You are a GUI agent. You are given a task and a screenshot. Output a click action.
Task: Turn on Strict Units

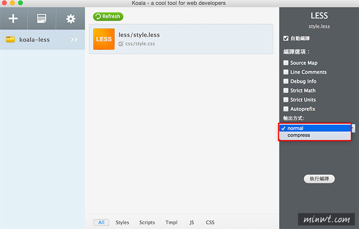[x=286, y=100]
